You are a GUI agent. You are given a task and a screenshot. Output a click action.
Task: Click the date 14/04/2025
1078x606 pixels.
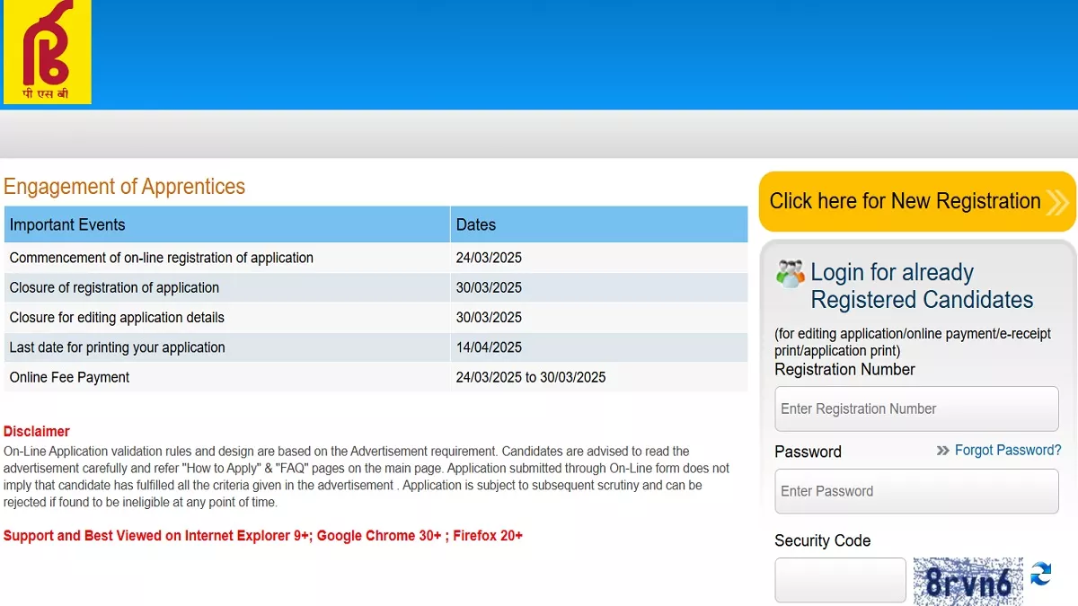coord(489,347)
